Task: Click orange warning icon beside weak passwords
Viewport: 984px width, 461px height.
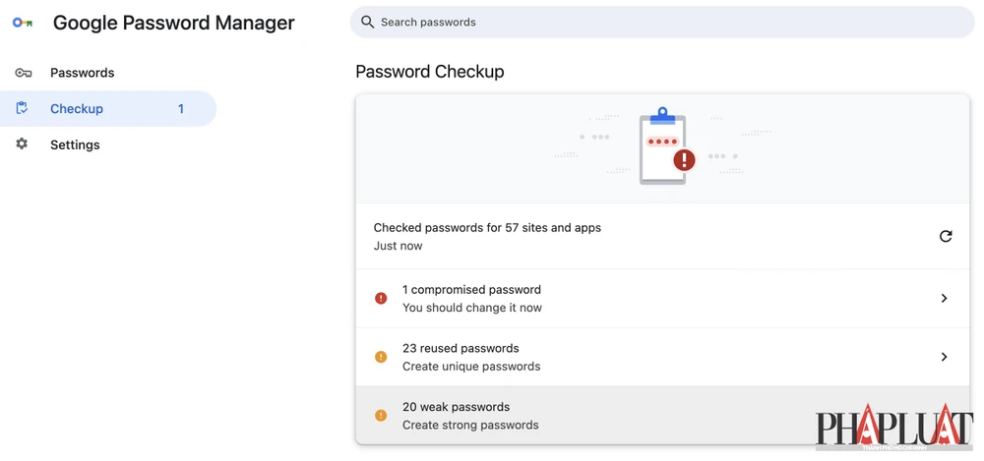Action: point(381,416)
